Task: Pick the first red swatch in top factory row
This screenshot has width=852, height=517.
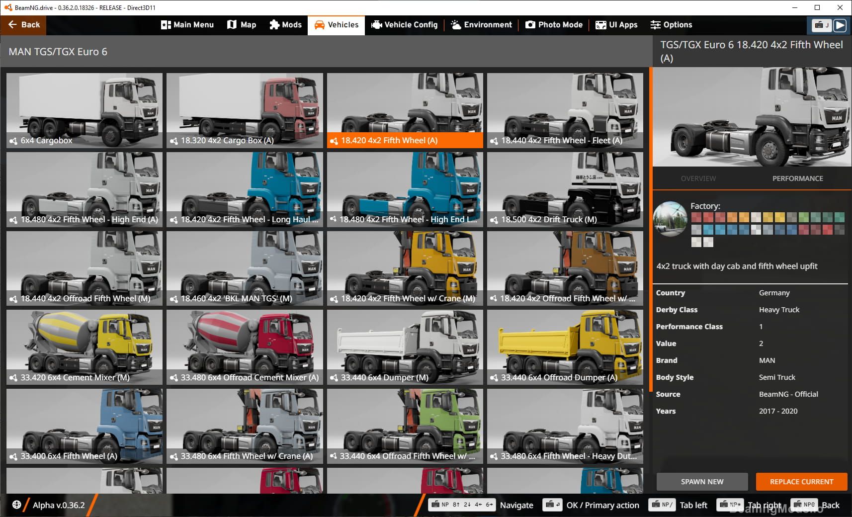Action: 696,217
